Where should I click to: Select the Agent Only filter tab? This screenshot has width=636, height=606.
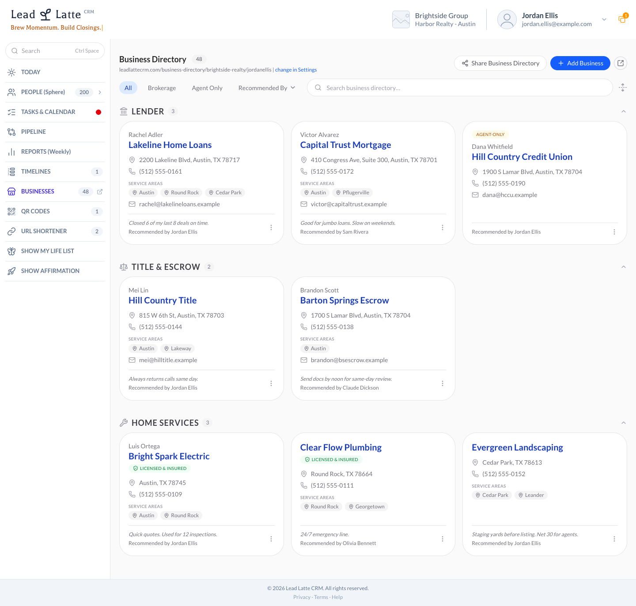tap(207, 88)
